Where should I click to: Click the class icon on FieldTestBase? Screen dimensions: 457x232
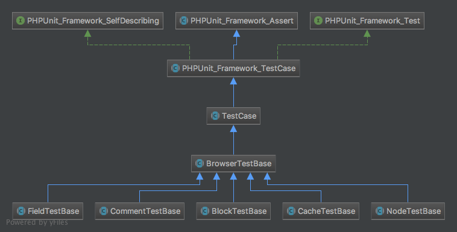click(21, 211)
